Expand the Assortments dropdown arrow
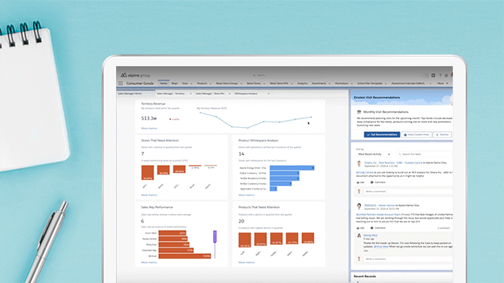Viewport: 504px width, 283px height. 329,84
